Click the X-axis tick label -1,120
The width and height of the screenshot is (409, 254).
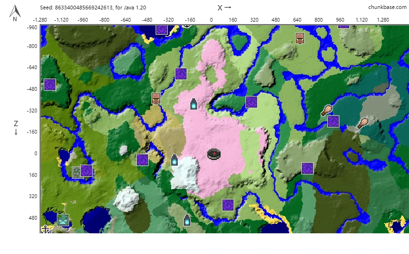61,20
